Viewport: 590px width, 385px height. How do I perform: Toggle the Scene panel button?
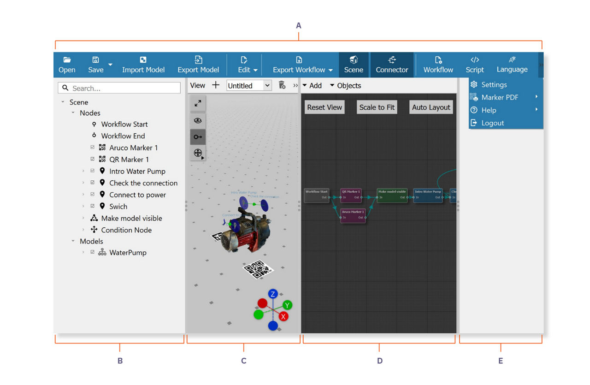(354, 65)
